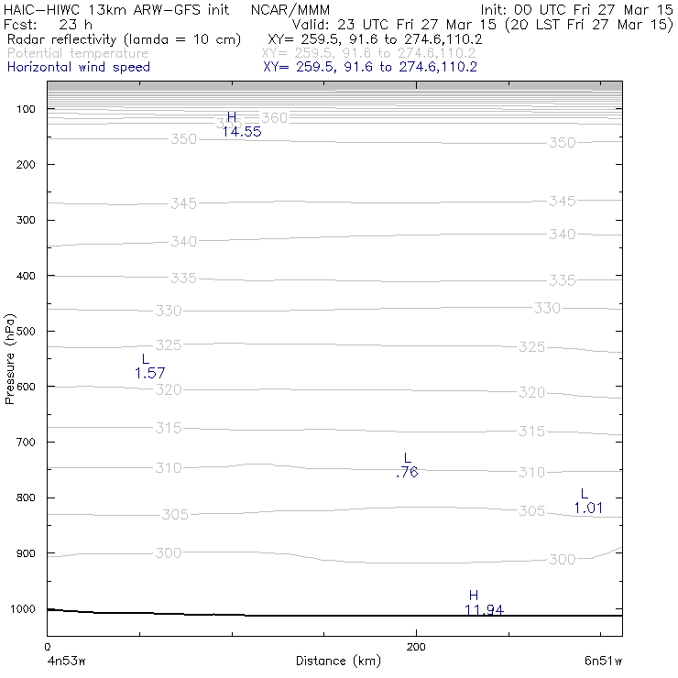Screen dimensions: 678x678
Task: Click the blue "Horizontal wind speed" legend label
Action: [79, 67]
